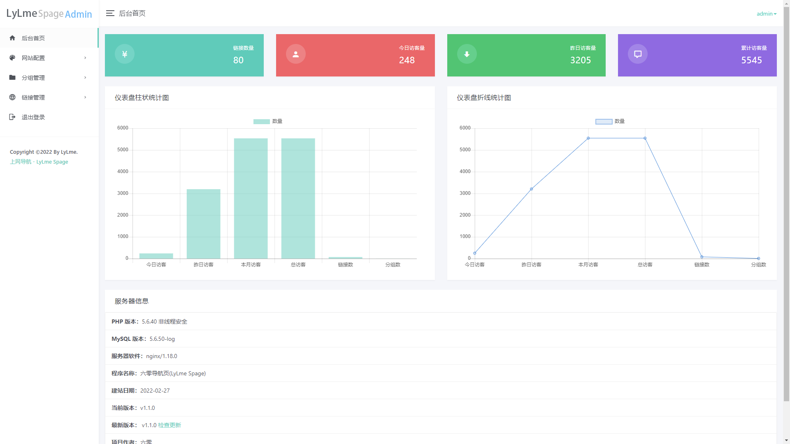Open the 上网导航 - LyLme Spage link

pyautogui.click(x=39, y=162)
